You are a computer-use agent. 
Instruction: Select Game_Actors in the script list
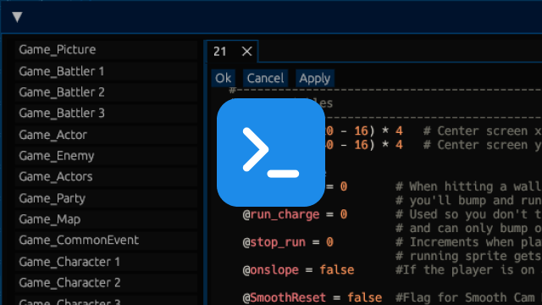[x=106, y=177]
